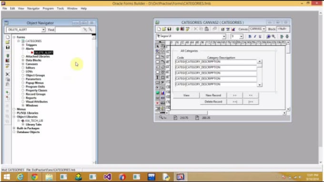The image size is (324, 182).
Task: Click the |<< first record button
Action: (251, 101)
